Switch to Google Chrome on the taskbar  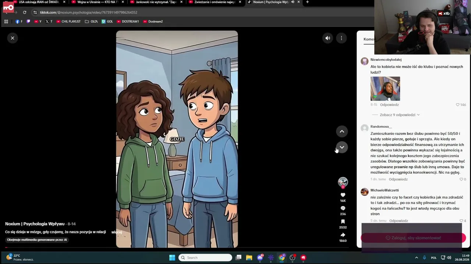point(281,258)
